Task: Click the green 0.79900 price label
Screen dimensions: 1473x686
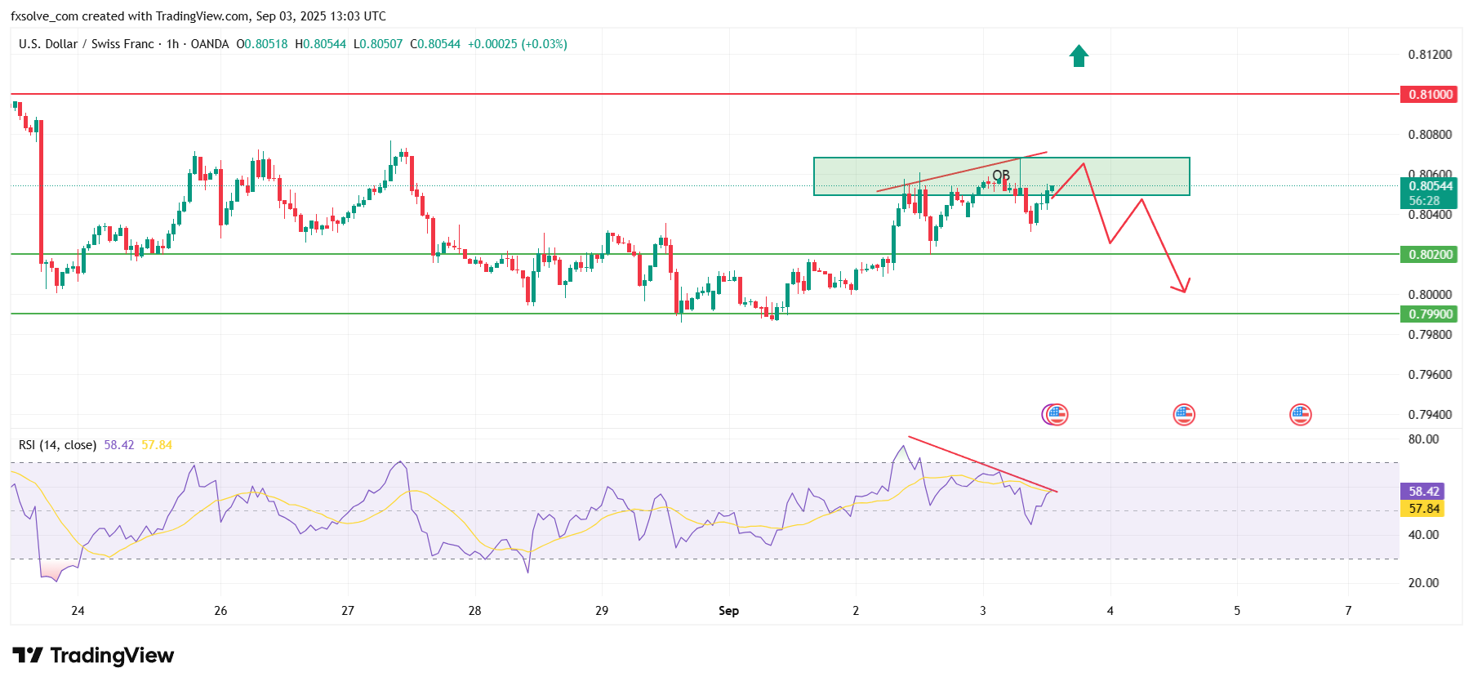Action: pos(1430,314)
